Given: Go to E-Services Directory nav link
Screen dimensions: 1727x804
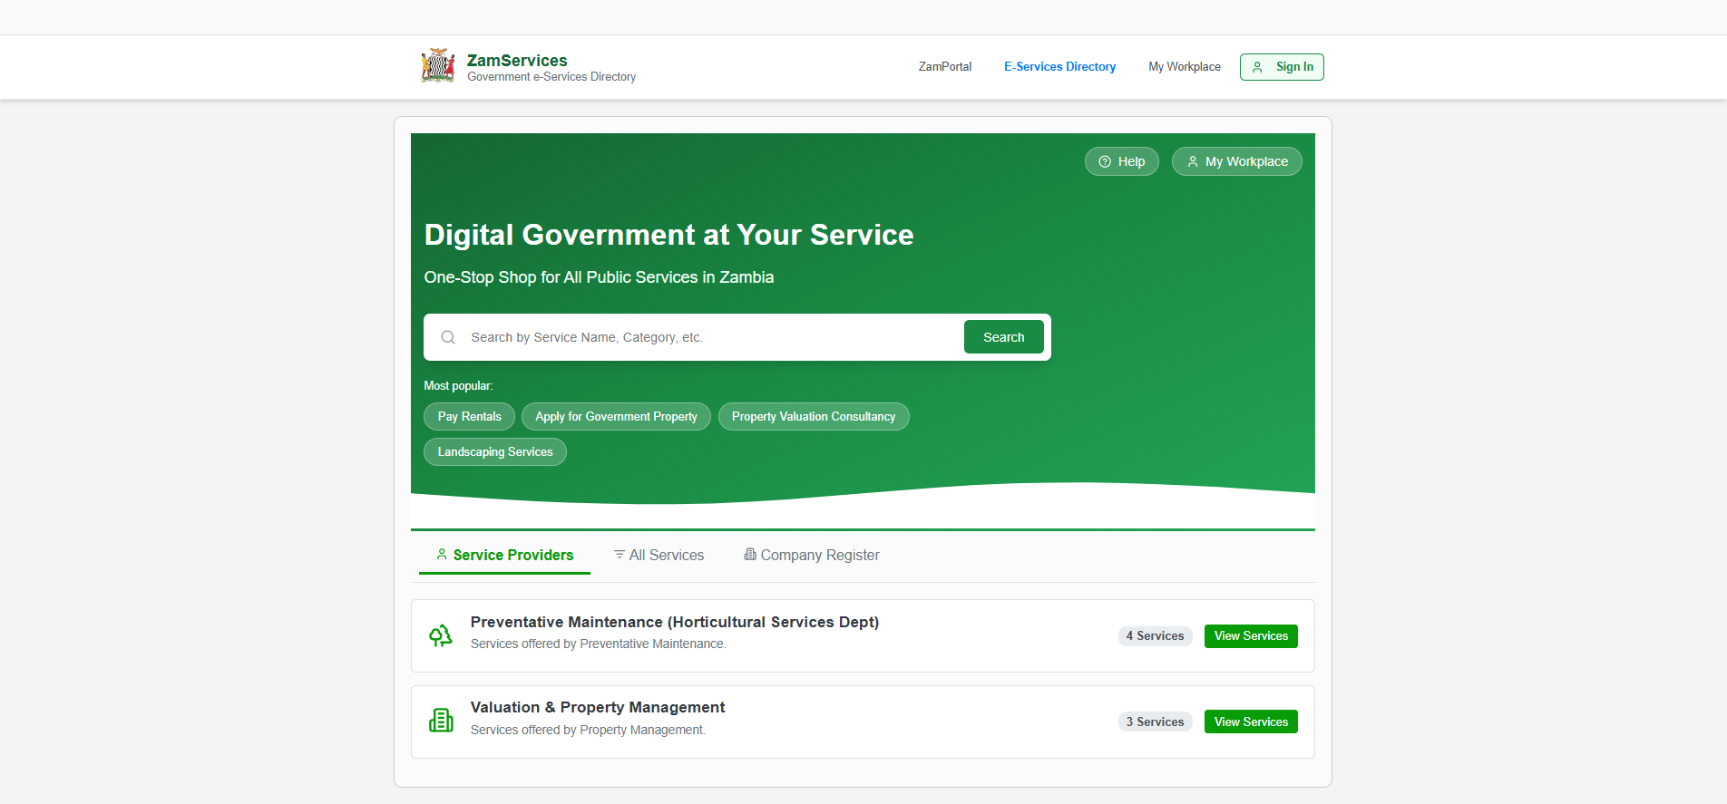Looking at the screenshot, I should (1059, 67).
